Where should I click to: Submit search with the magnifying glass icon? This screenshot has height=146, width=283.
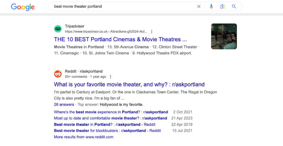(234, 7)
